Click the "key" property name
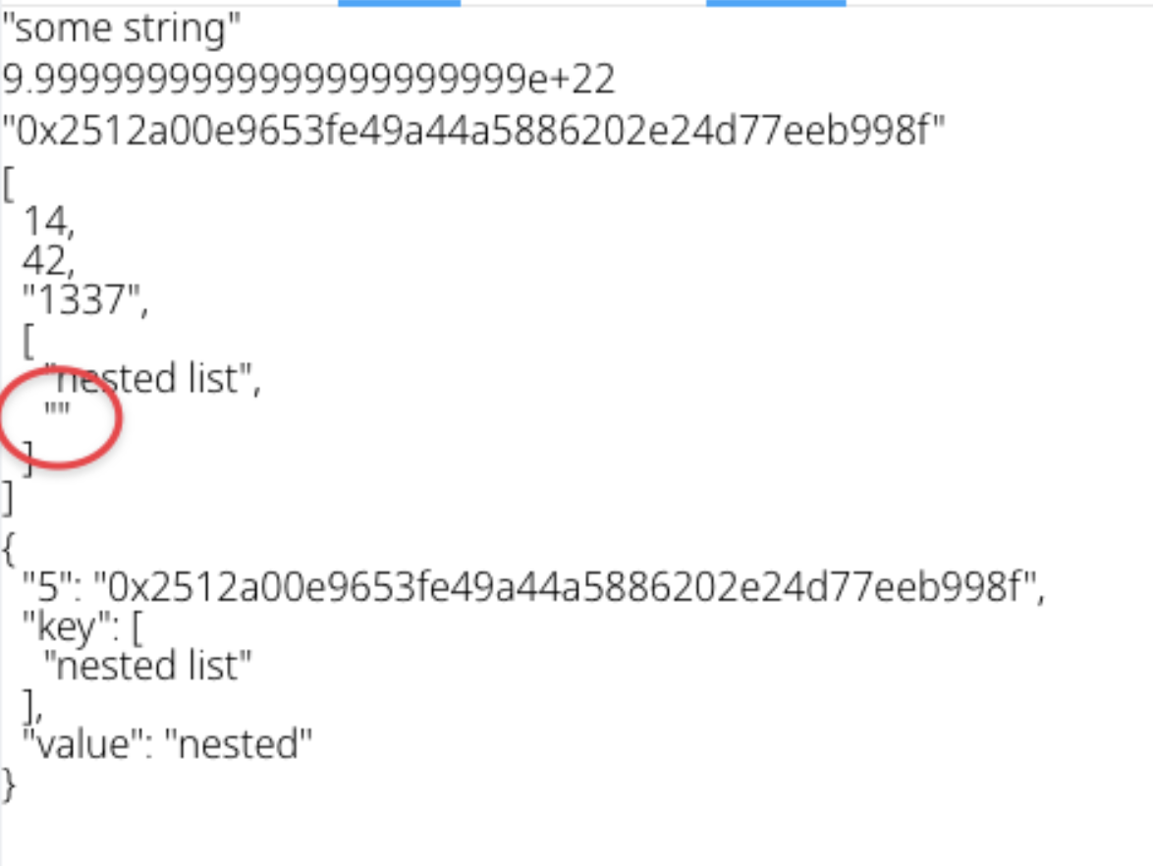This screenshot has width=1153, height=866. click(x=61, y=627)
